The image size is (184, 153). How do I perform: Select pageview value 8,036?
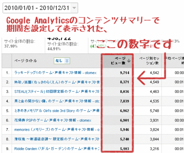tap(125, 92)
